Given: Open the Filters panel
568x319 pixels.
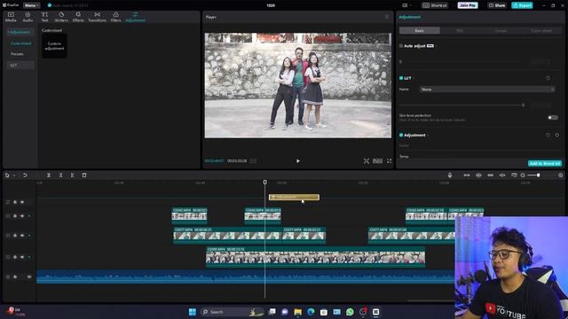Looking at the screenshot, I should point(116,17).
